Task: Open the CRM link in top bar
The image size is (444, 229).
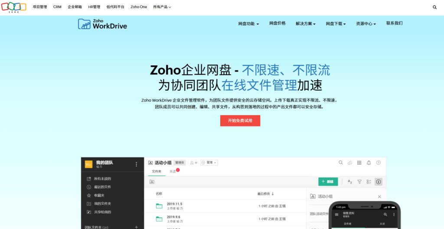Action: [57, 7]
